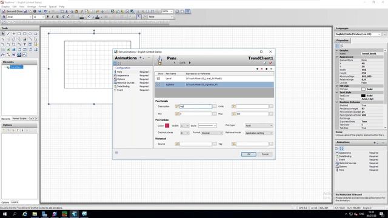Viewport: 388px width, 218px height.
Task: Select the Level pen row
Action: [x=214, y=79]
